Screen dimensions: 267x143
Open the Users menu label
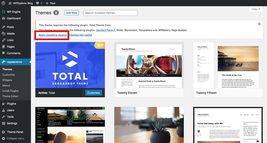coord(11,110)
